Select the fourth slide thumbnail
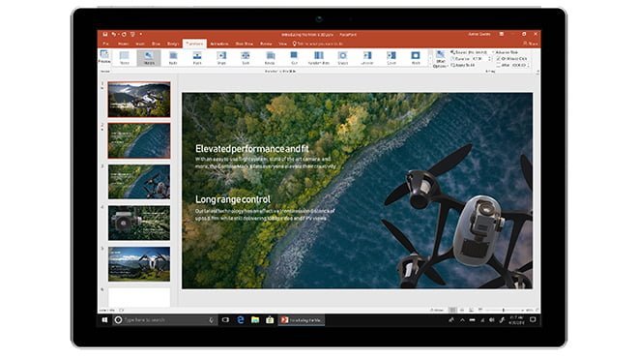This screenshot has height=359, width=638. [x=139, y=223]
